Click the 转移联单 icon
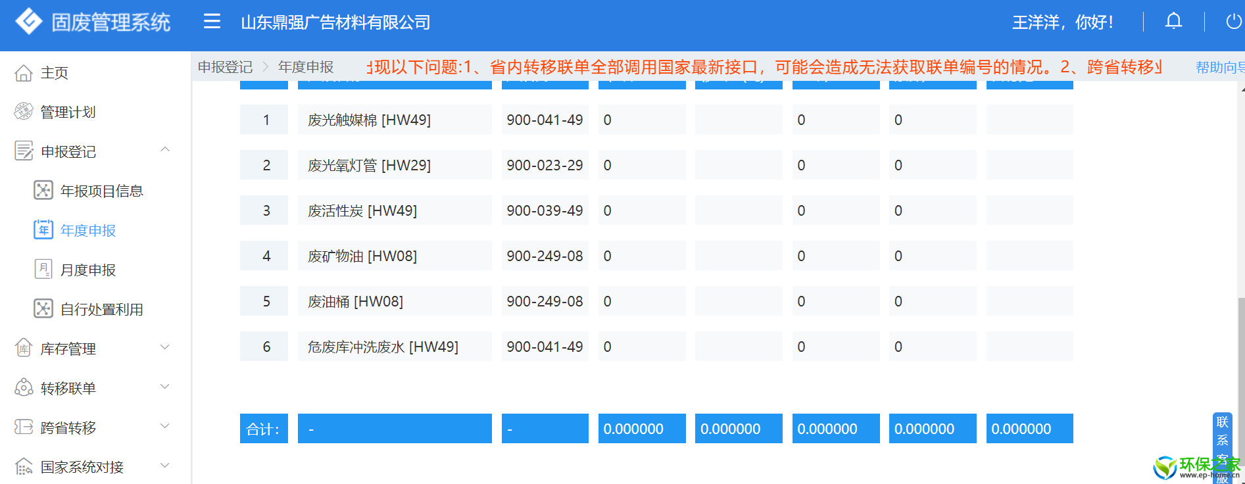The image size is (1245, 484). (x=24, y=387)
